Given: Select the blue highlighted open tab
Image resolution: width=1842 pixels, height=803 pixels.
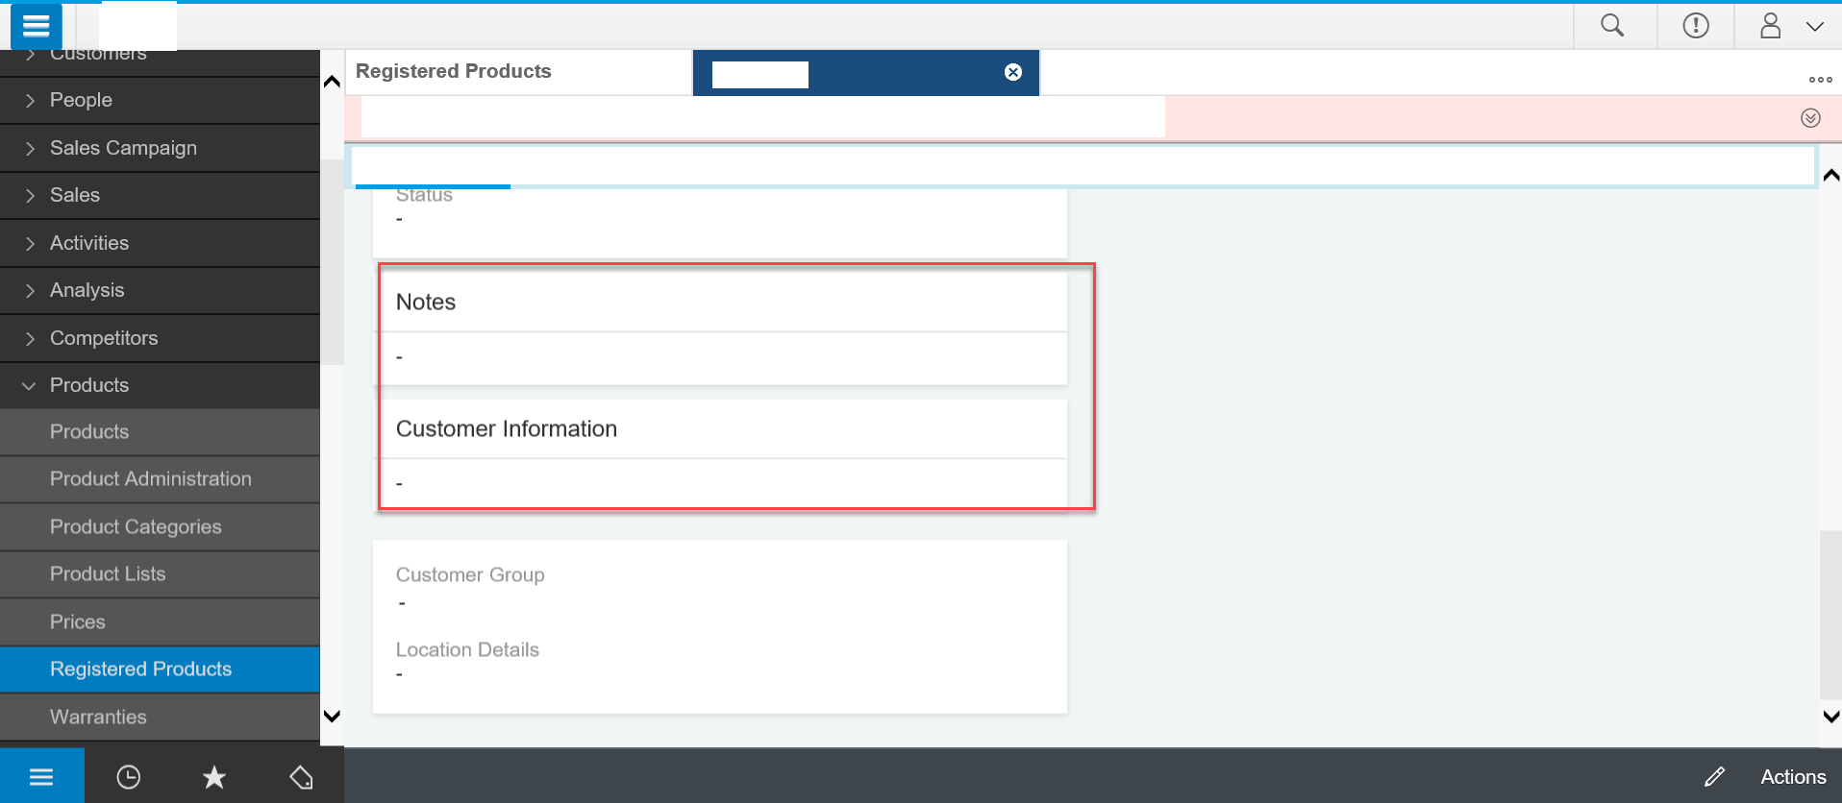Looking at the screenshot, I should (x=866, y=73).
